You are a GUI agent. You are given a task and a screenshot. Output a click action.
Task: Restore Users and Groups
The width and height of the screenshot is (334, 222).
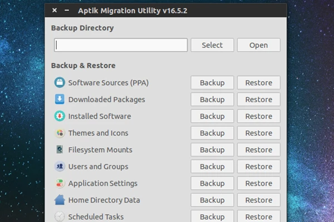259,167
